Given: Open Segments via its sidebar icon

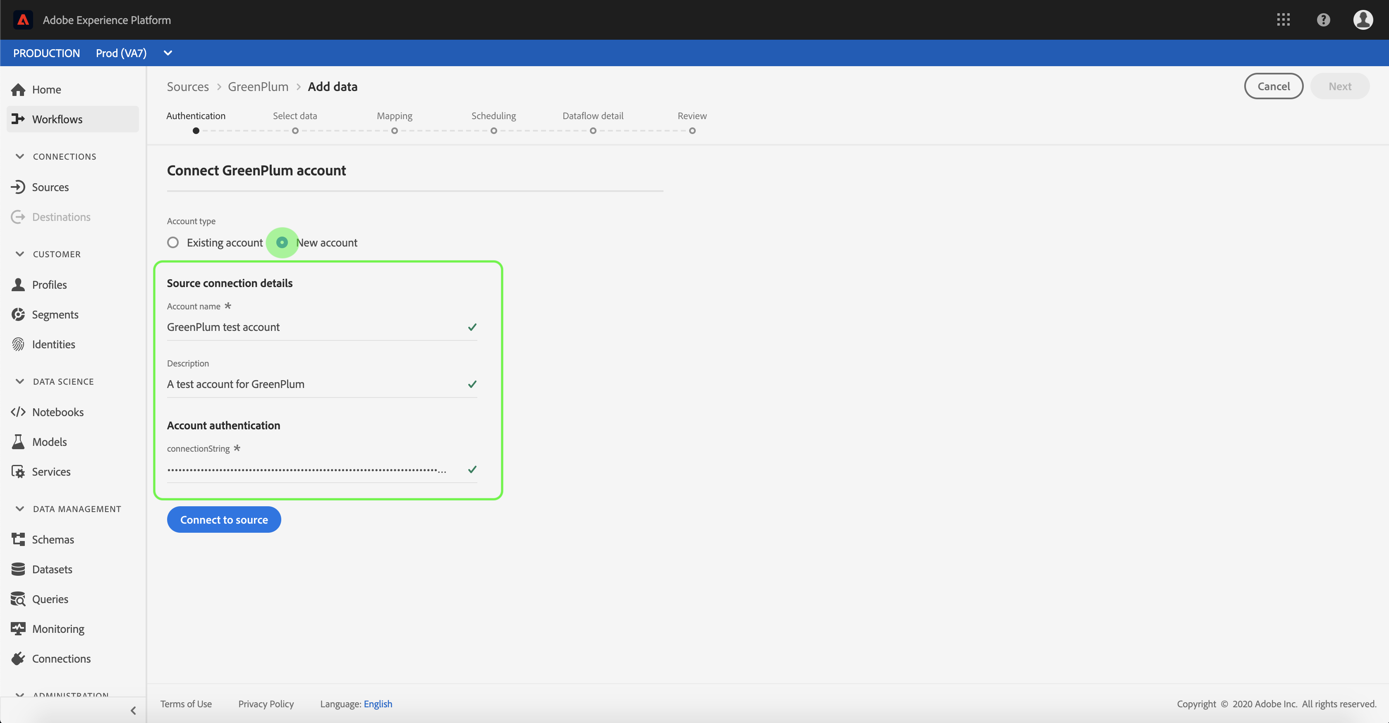Looking at the screenshot, I should coord(18,314).
